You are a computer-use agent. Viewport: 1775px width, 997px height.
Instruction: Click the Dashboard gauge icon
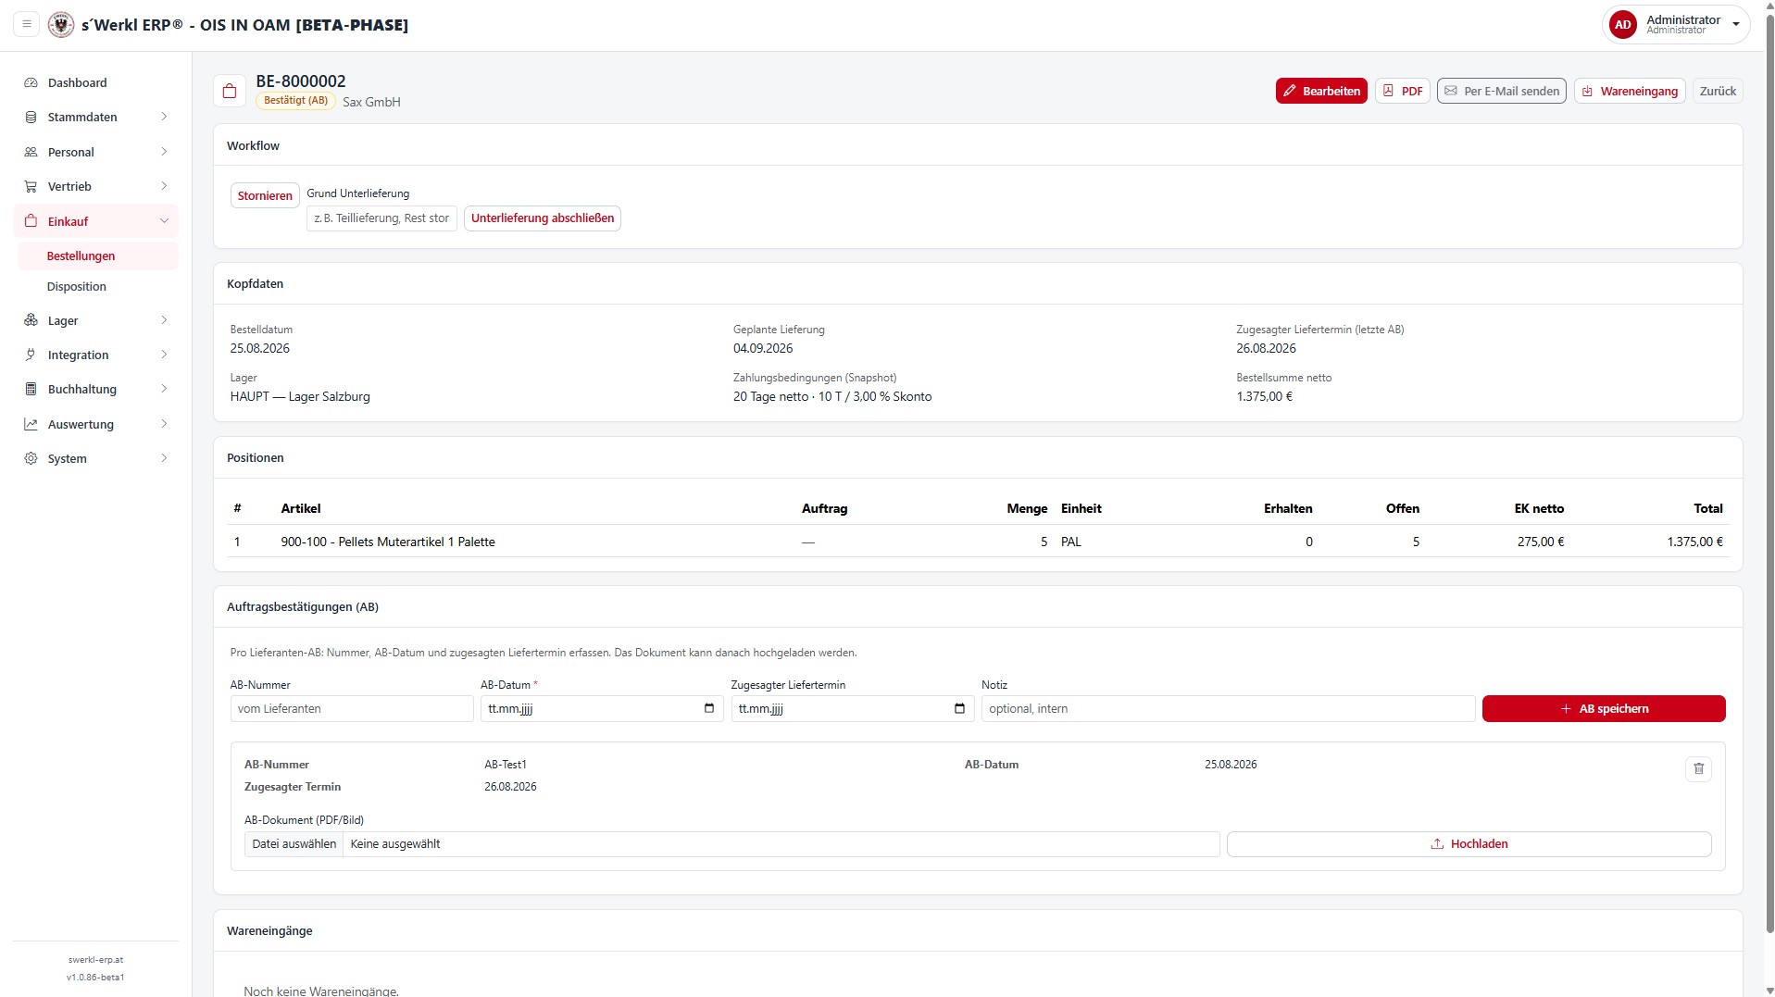click(x=31, y=82)
